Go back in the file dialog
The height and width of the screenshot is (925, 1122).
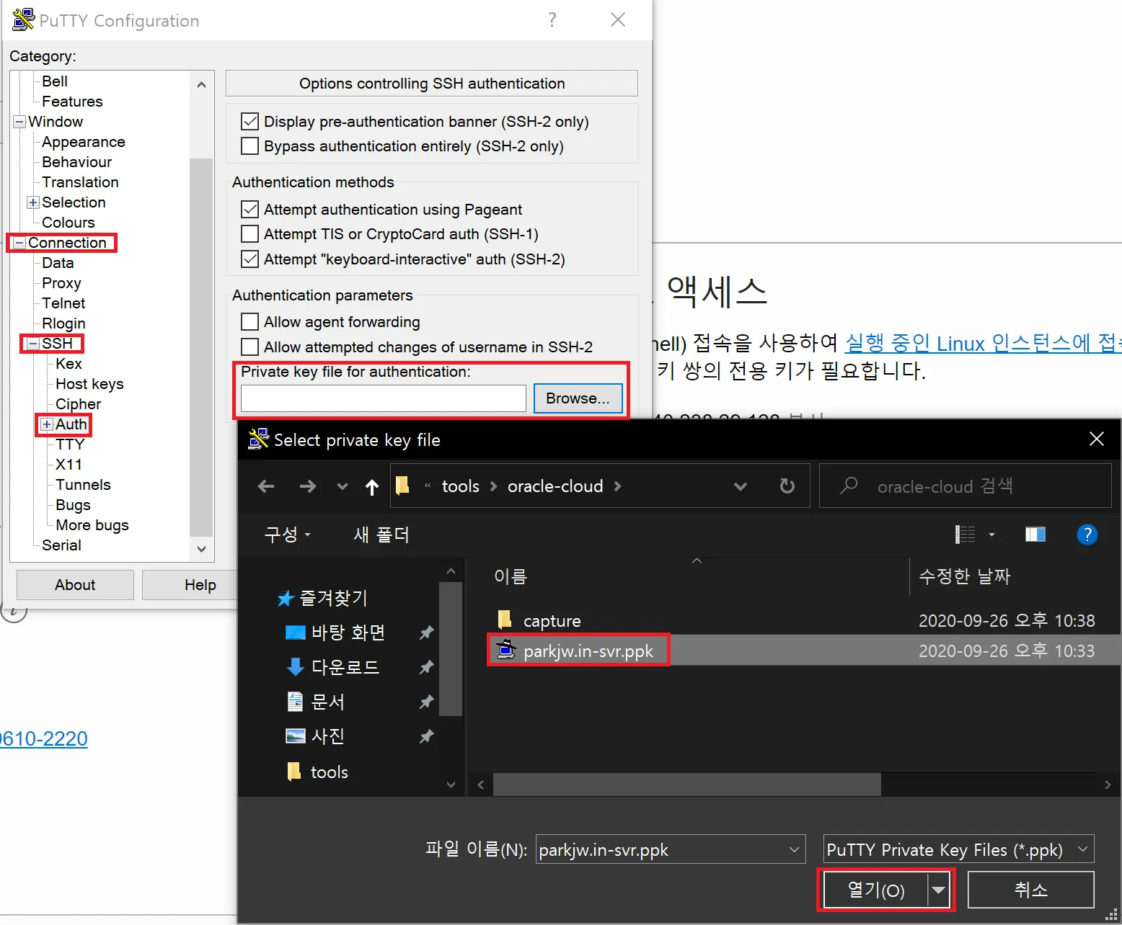tap(266, 486)
